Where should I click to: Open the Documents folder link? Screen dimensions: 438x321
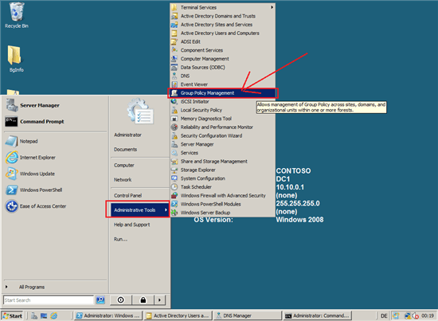(125, 150)
